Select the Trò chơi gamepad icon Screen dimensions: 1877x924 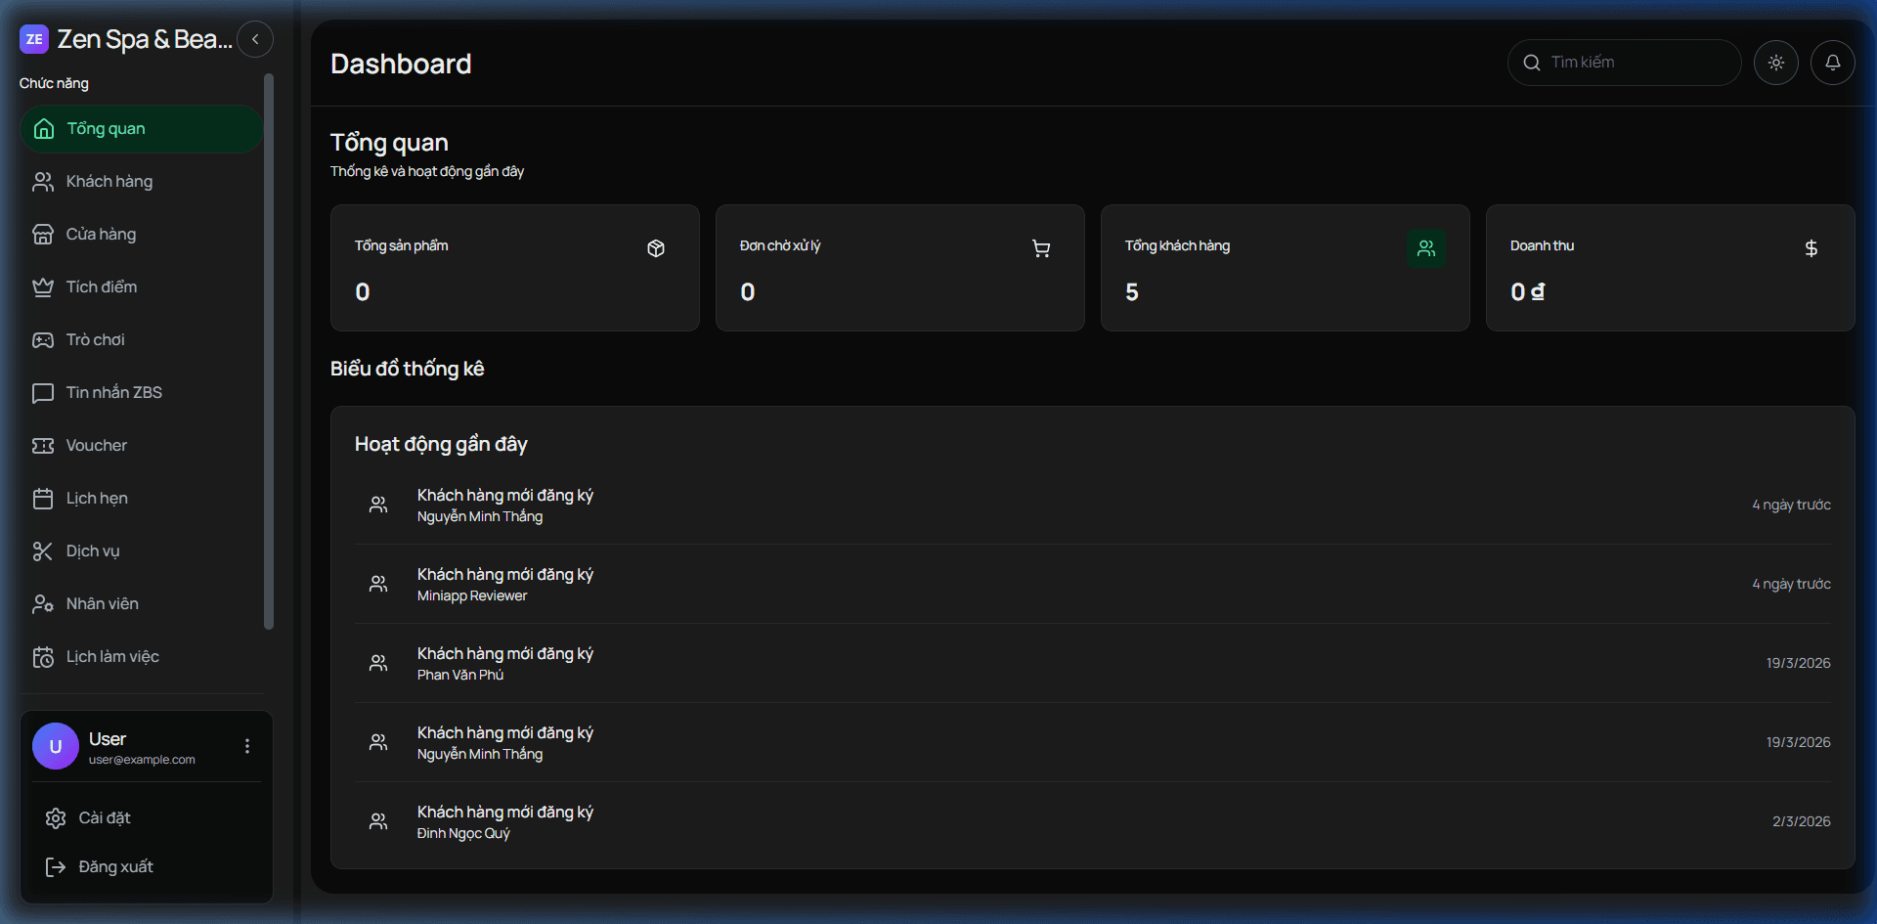[43, 339]
